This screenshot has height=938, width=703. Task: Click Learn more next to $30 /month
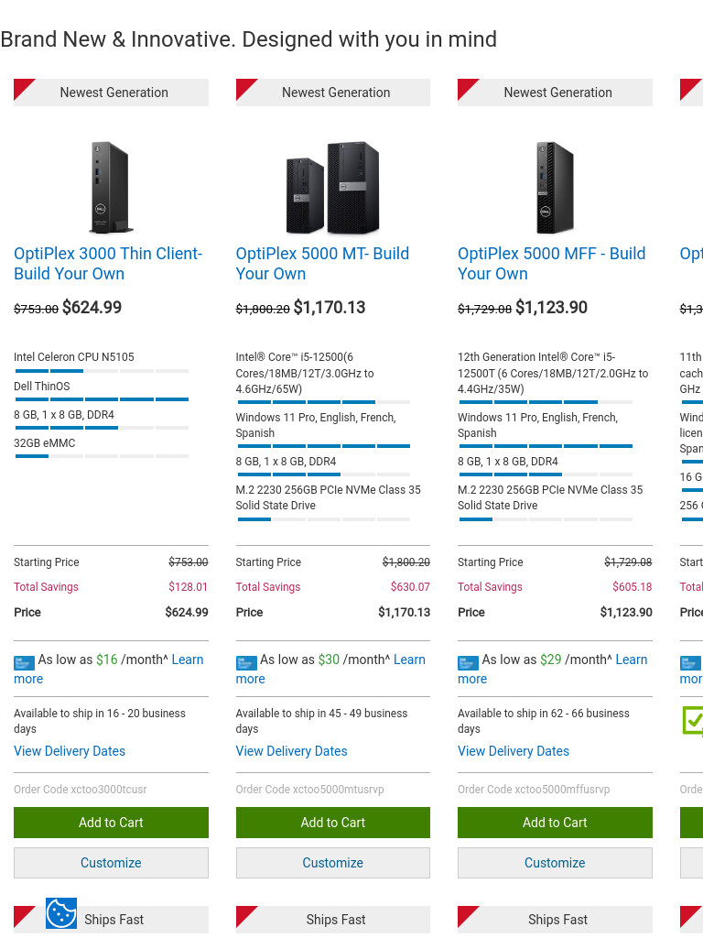[x=409, y=660]
